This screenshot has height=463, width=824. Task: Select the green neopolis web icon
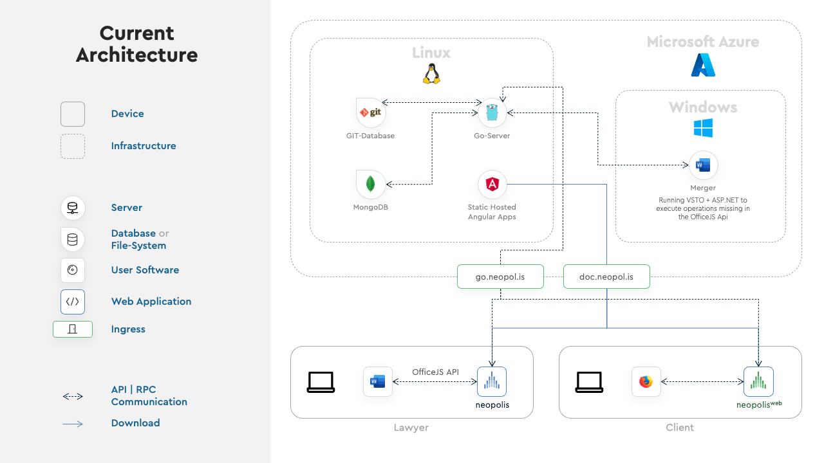click(758, 381)
